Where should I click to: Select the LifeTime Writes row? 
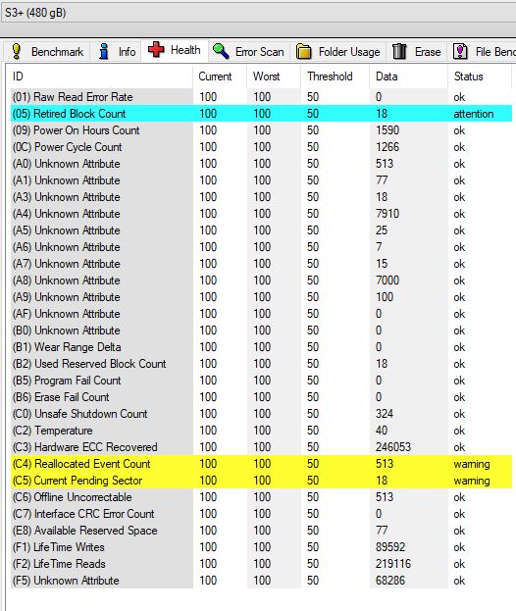pos(261,547)
